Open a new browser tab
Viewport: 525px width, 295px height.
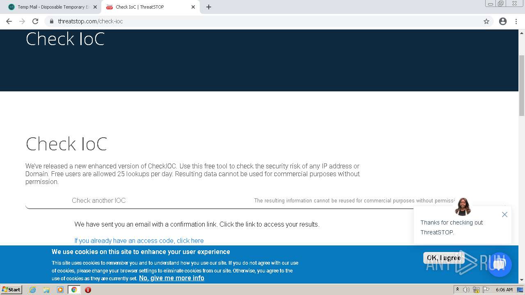click(x=209, y=7)
